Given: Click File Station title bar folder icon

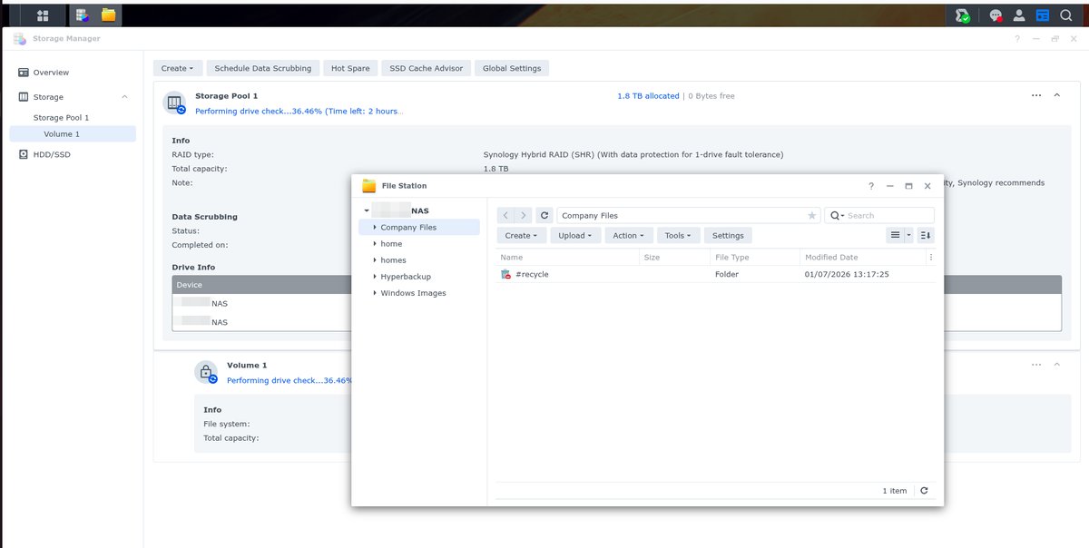Looking at the screenshot, I should click(x=368, y=186).
